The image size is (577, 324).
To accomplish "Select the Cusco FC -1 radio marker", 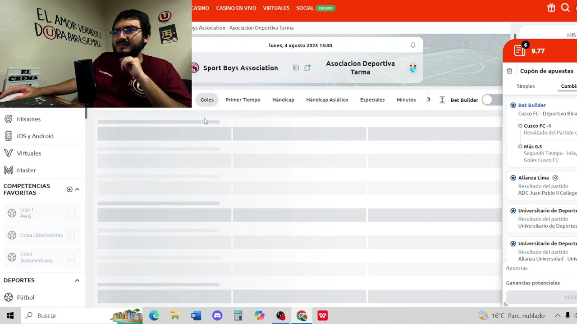I will 520,126.
